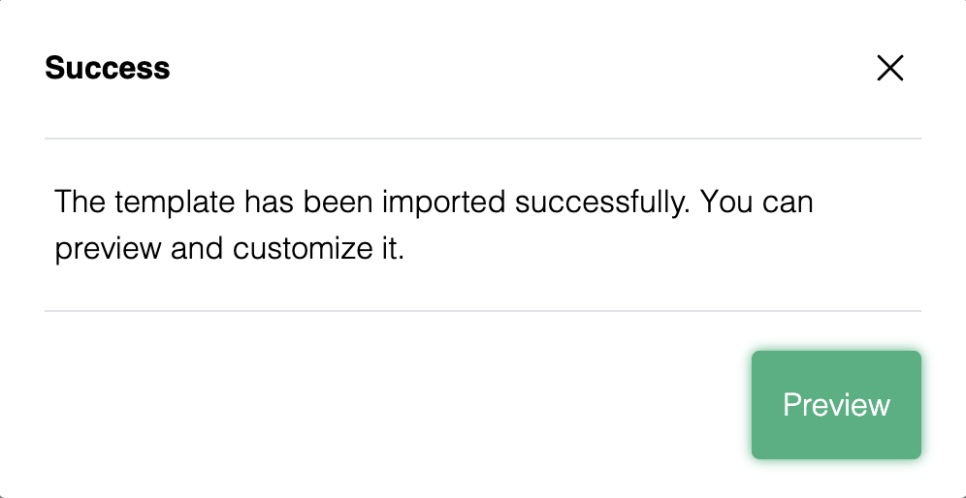Tap the X icon beside the Success heading
The height and width of the screenshot is (498, 966).
coord(890,68)
